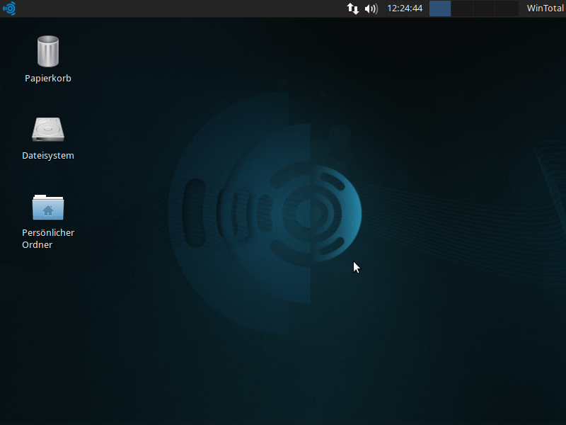Click the Dateisystem label text
Image resolution: width=566 pixels, height=425 pixels.
[x=48, y=156]
